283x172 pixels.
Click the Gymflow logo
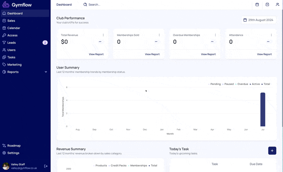click(17, 5)
